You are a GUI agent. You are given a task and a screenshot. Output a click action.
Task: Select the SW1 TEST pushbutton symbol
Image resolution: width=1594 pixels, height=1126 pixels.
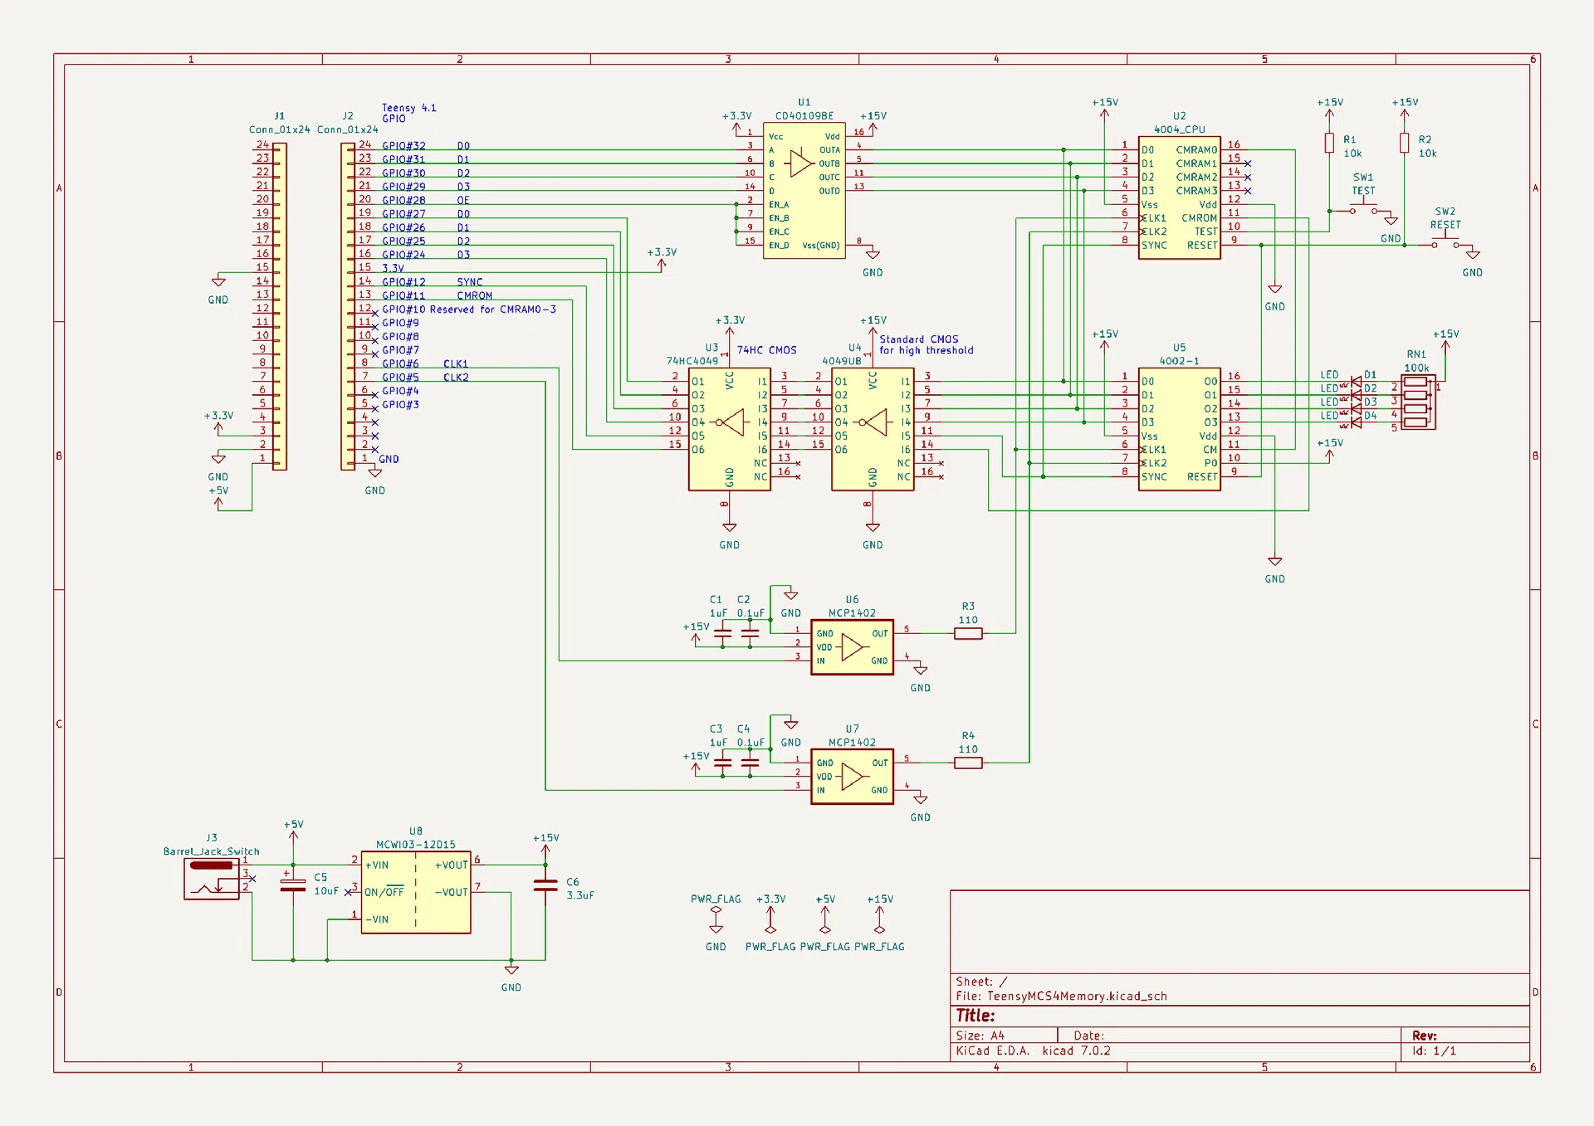coord(1363,208)
